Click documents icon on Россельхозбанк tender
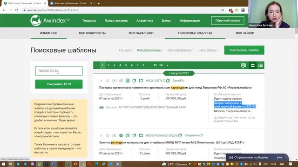 [x=134, y=81]
